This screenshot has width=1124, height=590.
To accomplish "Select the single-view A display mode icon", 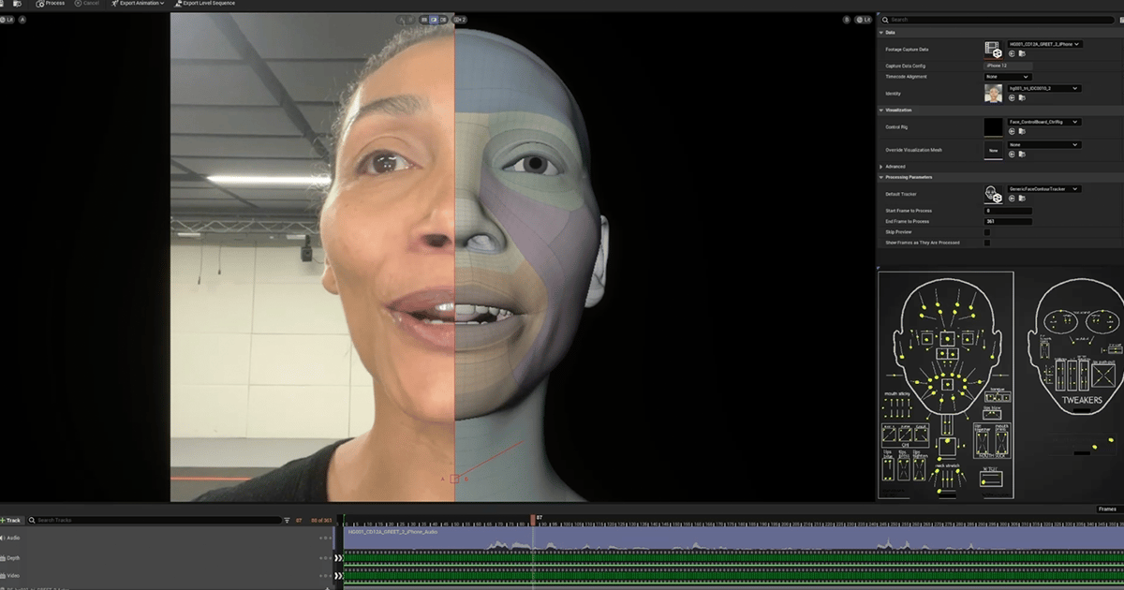I will (424, 19).
